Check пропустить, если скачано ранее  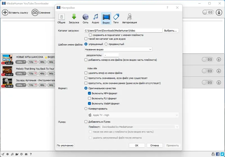(86, 83)
